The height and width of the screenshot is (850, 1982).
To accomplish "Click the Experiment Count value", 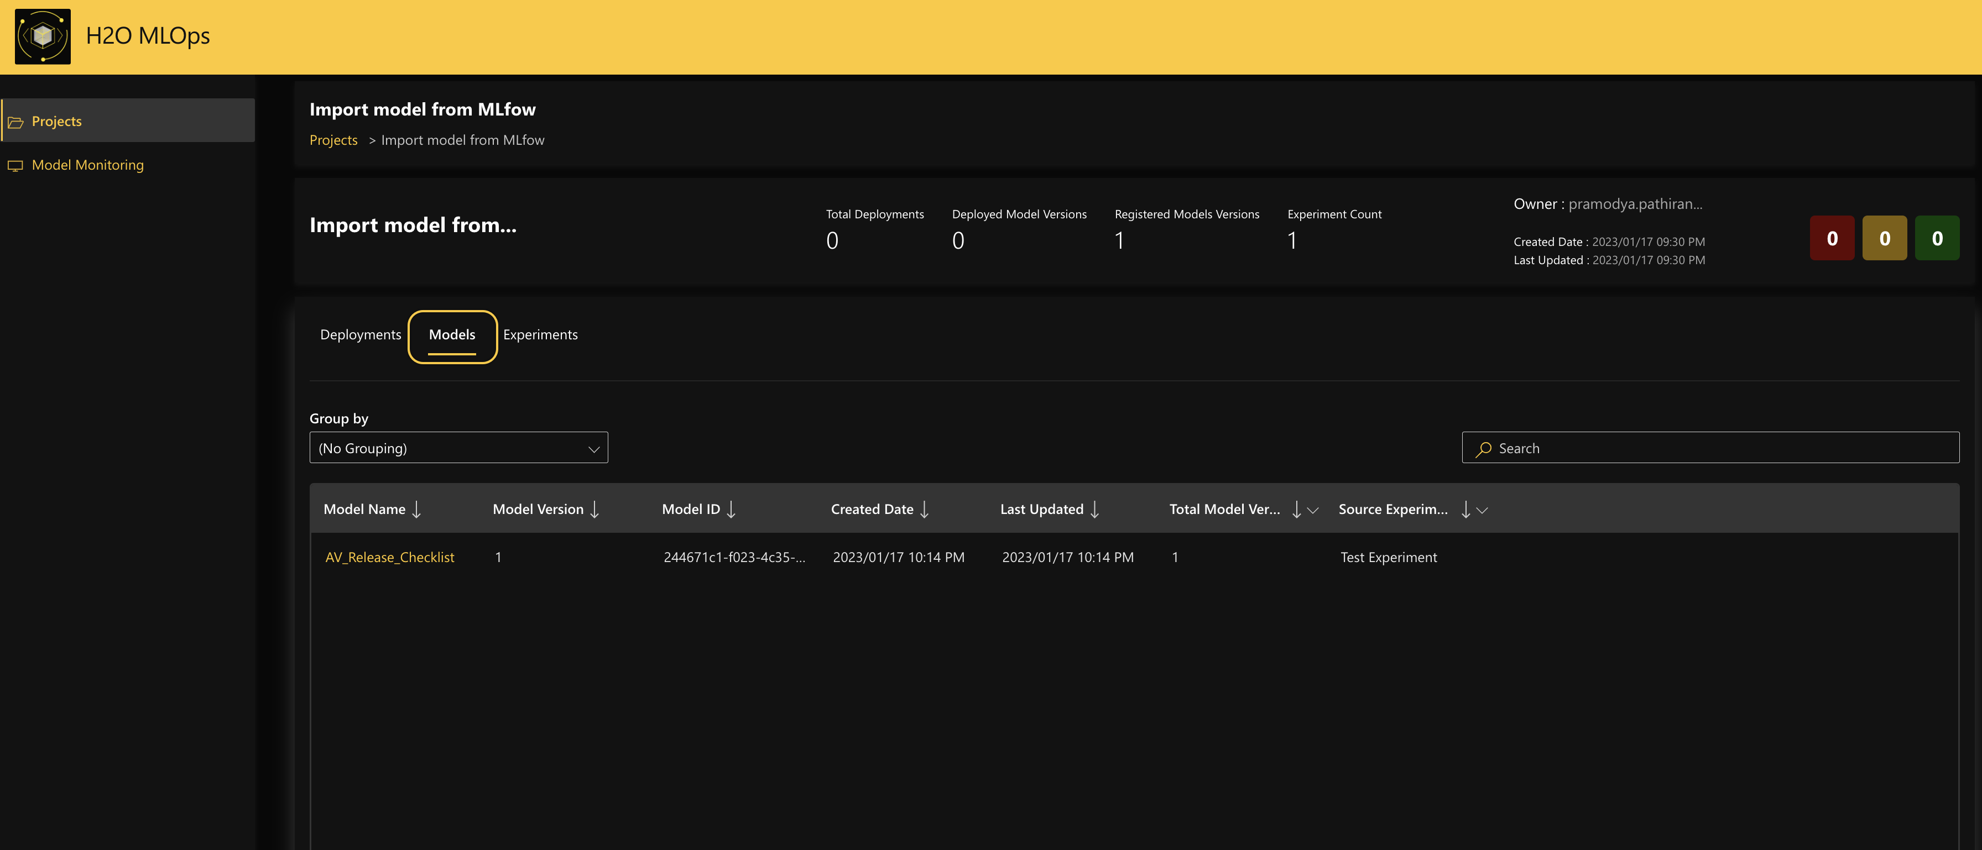I will [1292, 241].
